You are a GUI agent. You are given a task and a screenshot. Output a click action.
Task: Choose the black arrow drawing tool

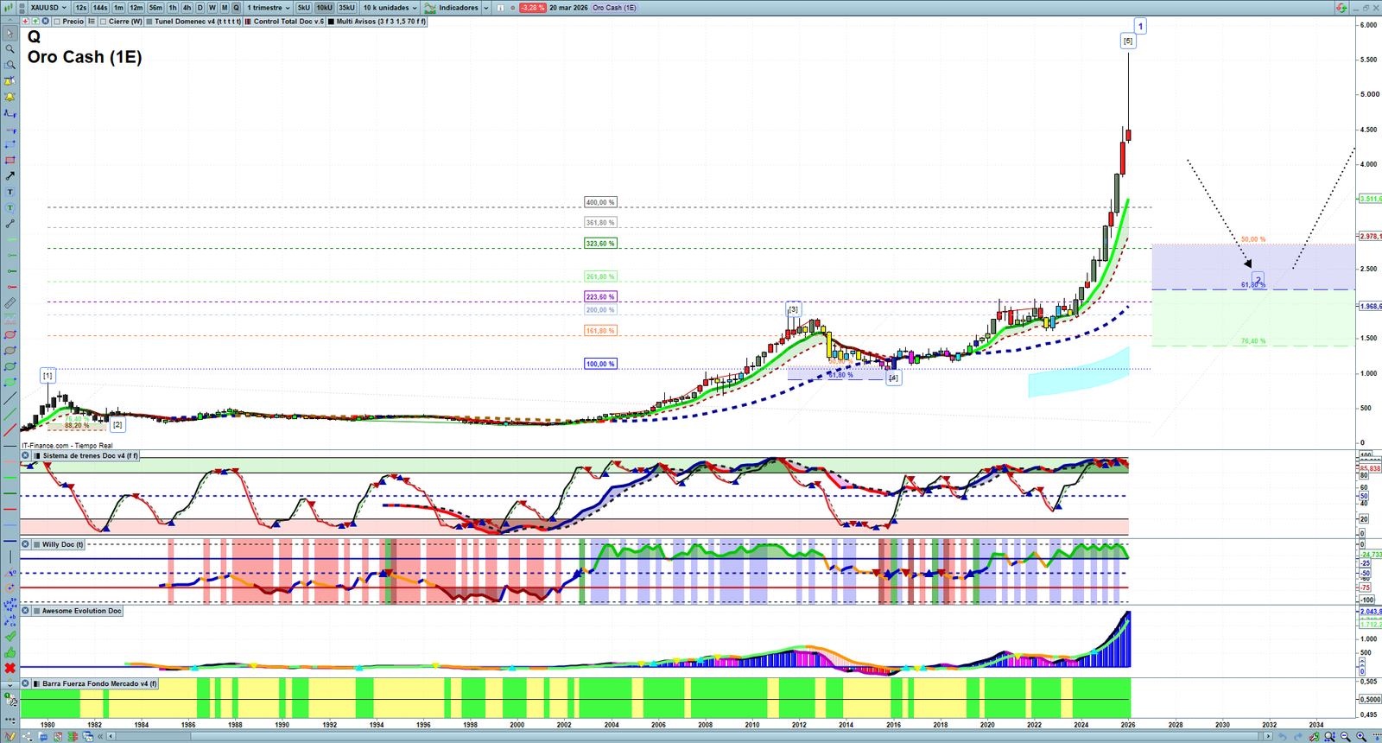[x=10, y=176]
